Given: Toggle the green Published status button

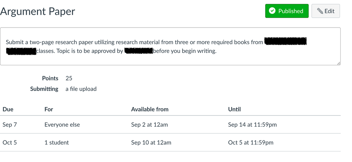Looking at the screenshot, I should (x=286, y=11).
